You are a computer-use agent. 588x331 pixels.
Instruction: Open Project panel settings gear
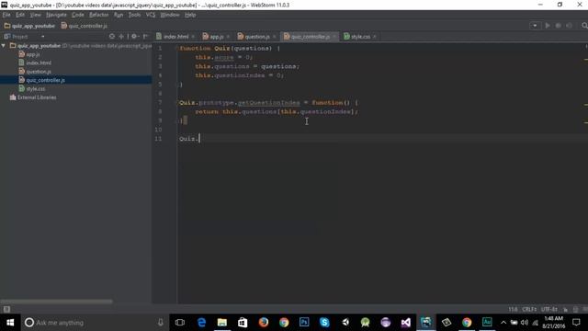[134, 37]
